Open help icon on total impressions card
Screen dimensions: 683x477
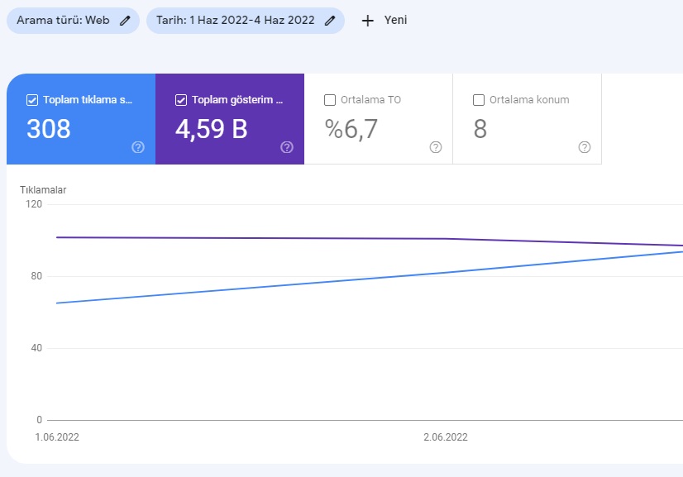click(x=287, y=147)
